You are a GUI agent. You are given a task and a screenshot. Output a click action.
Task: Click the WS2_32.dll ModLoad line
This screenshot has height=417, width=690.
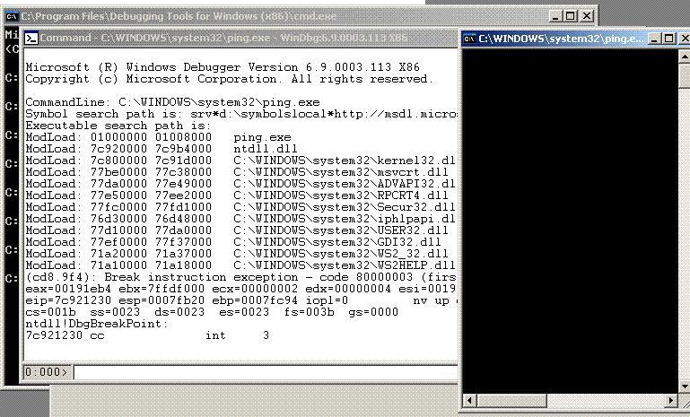[237, 254]
